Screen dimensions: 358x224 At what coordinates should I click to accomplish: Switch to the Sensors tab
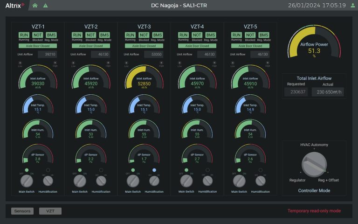(22, 211)
